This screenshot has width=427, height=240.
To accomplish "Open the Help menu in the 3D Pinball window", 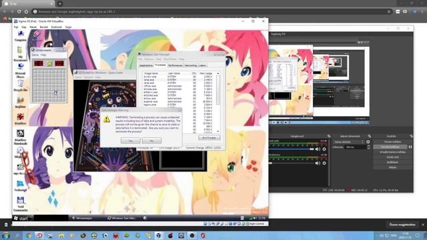I will coord(98,77).
